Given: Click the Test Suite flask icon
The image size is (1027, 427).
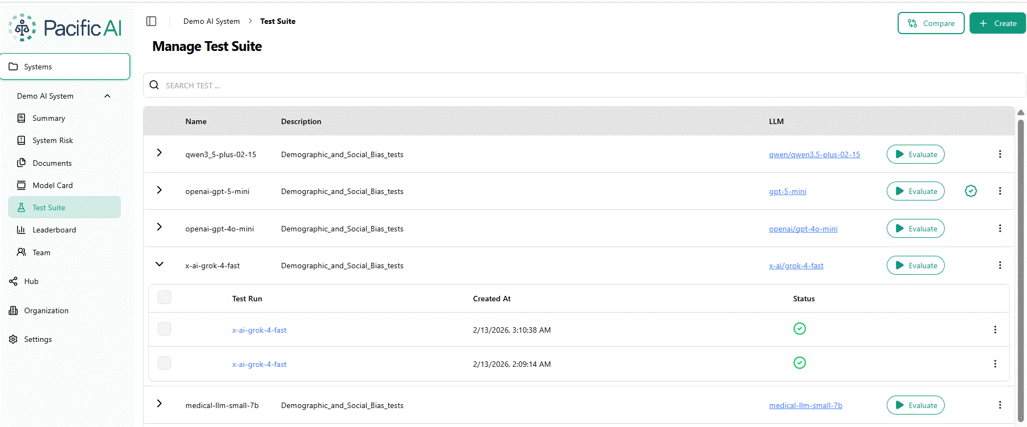Looking at the screenshot, I should click(x=21, y=208).
